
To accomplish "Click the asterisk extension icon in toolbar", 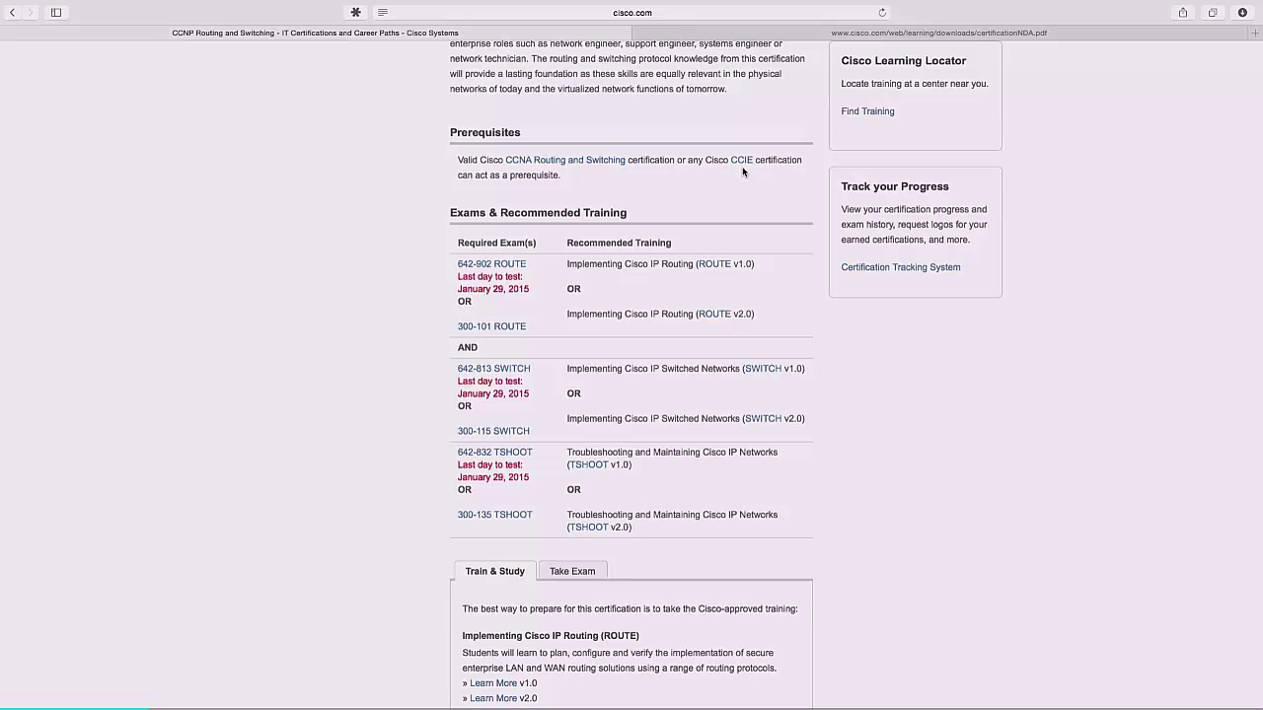I will [x=355, y=13].
